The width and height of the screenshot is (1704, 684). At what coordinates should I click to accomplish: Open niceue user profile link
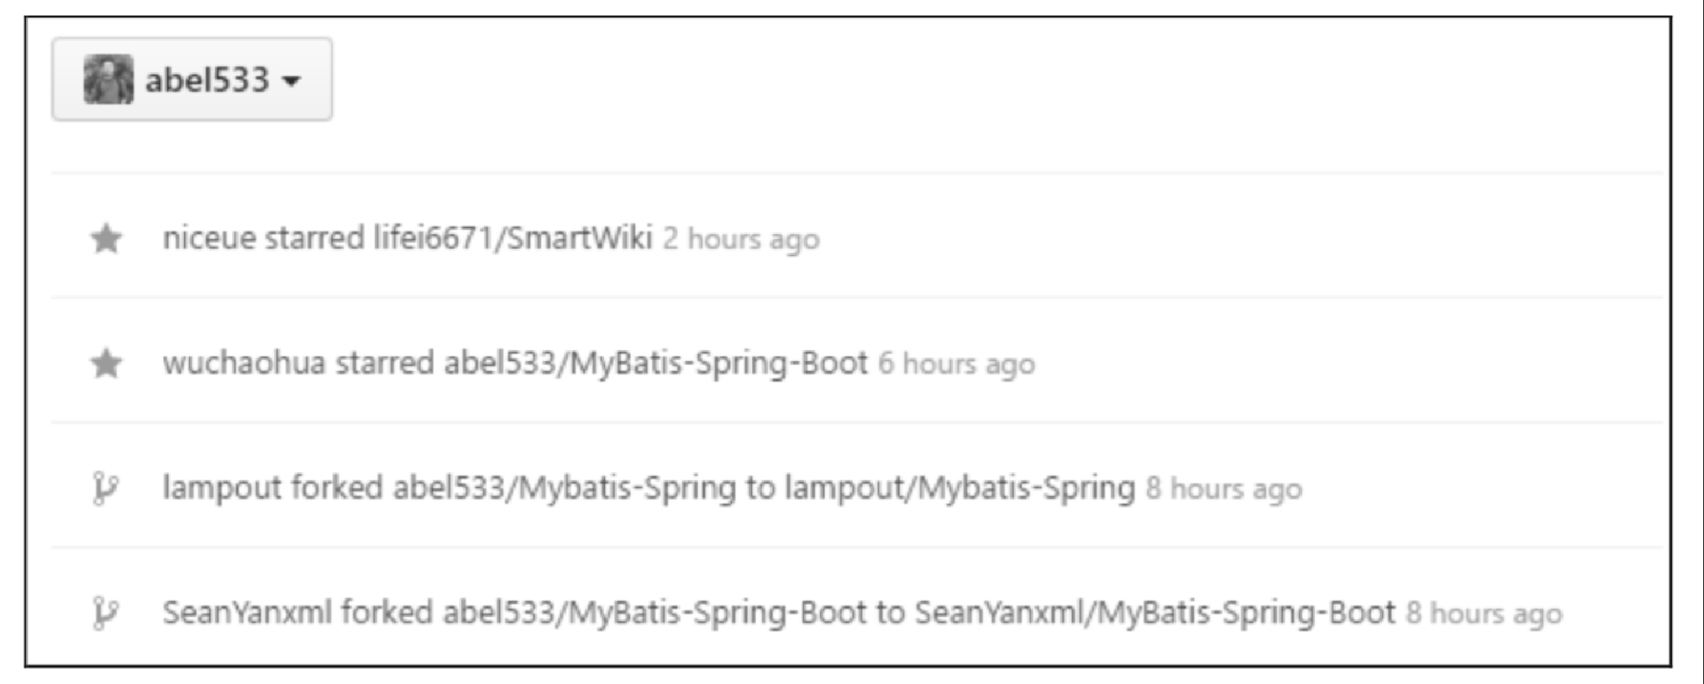click(x=209, y=238)
